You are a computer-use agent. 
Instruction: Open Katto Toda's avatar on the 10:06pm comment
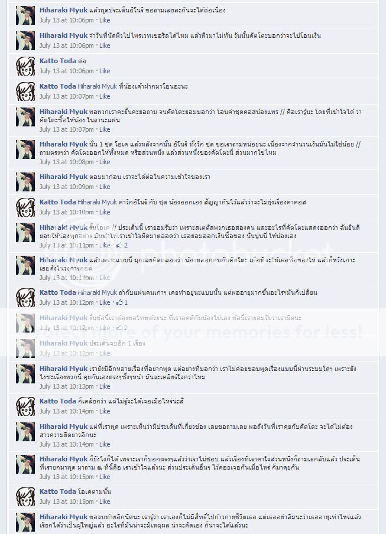tap(25, 66)
